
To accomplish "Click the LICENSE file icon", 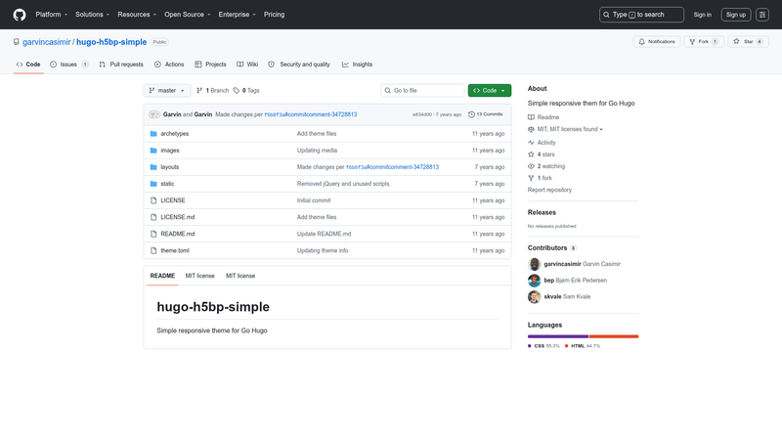I will (x=153, y=200).
